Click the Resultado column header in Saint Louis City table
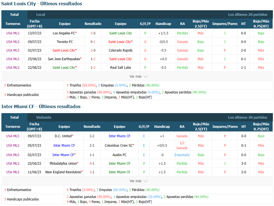Image resolution: width=274 pixels, height=206 pixels. click(x=93, y=24)
